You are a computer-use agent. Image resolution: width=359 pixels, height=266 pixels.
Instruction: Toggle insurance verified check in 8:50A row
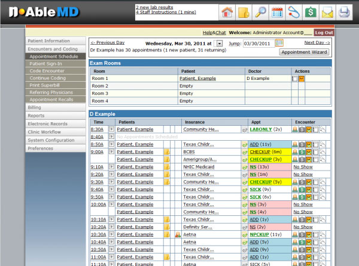click(x=245, y=145)
